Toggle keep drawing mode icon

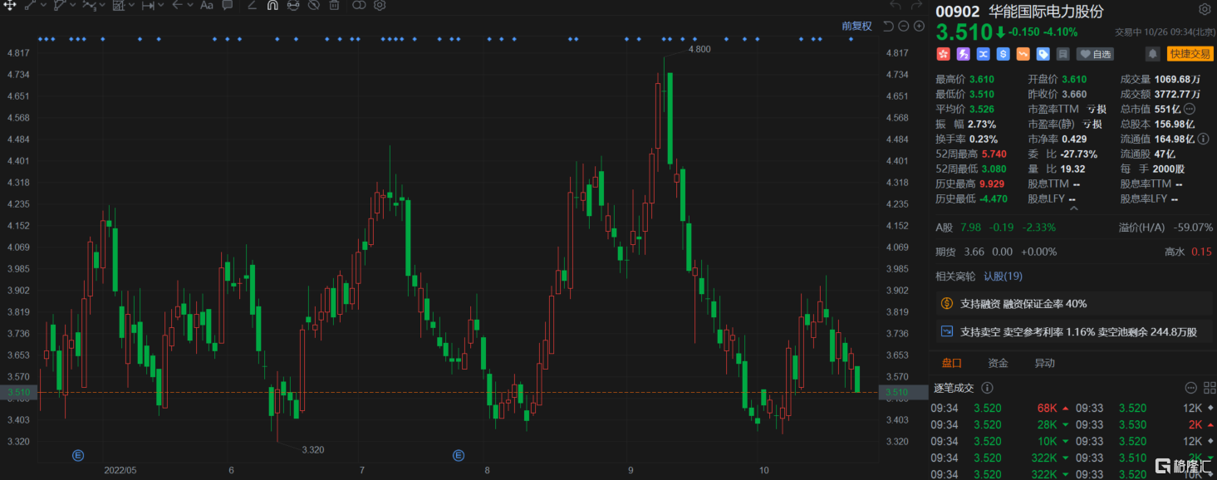pos(293,5)
